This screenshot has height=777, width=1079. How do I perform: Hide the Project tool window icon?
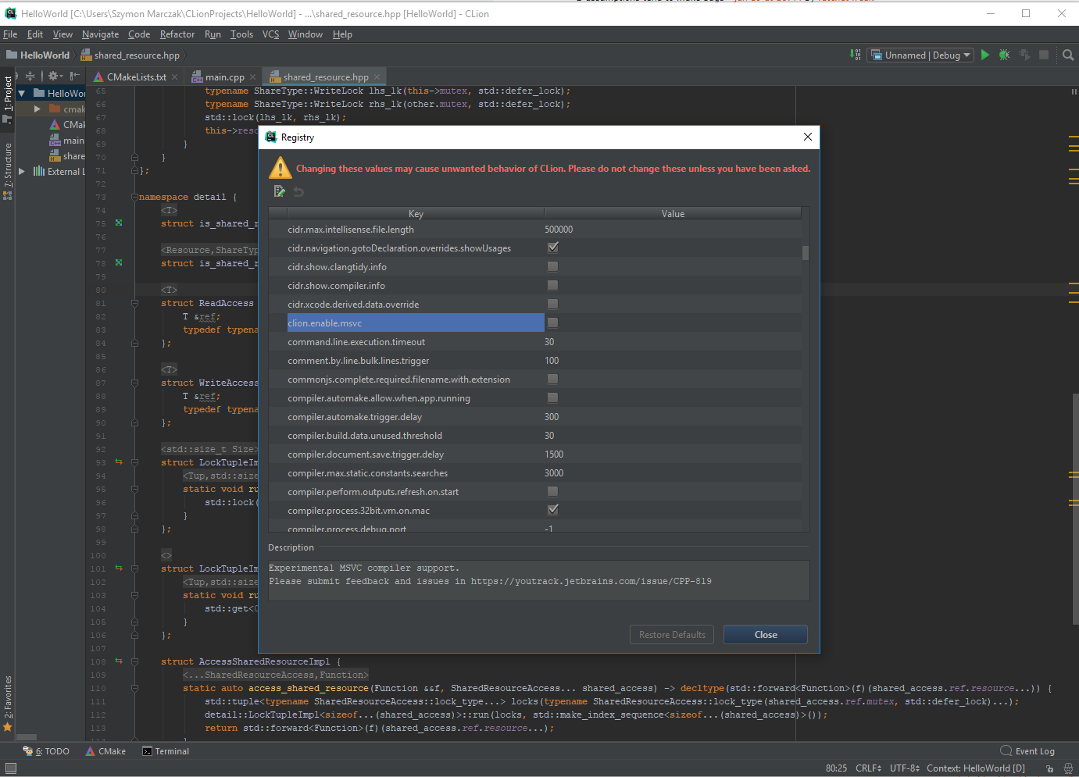coord(75,76)
